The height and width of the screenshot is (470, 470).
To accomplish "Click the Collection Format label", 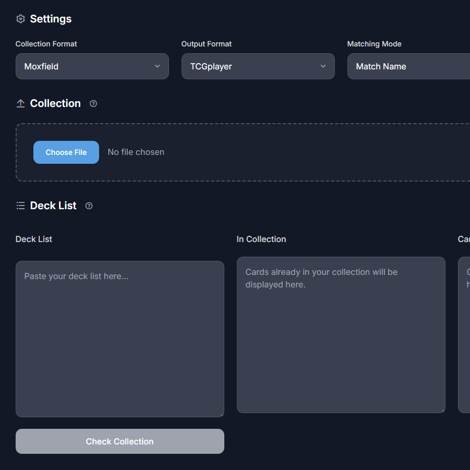I will point(46,44).
